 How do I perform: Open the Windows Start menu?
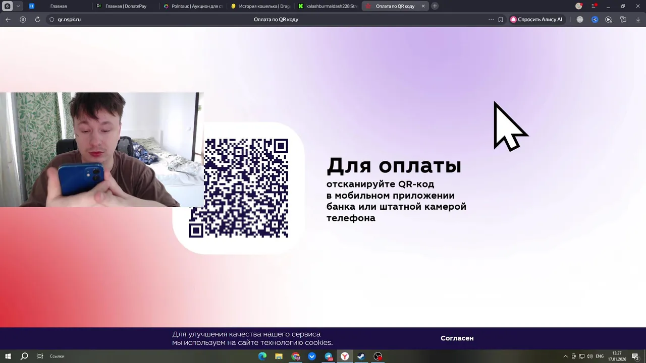(x=8, y=356)
